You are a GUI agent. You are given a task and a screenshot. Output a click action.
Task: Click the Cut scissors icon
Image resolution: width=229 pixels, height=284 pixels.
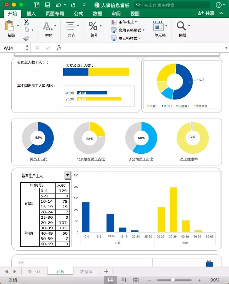point(26,22)
